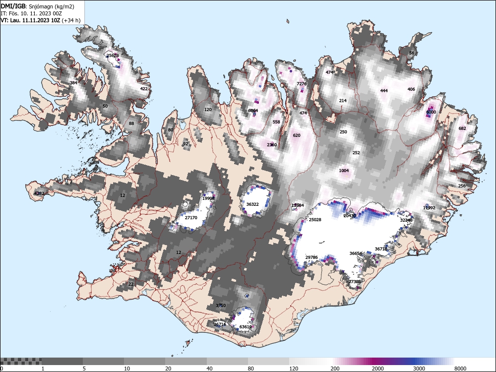496x372 pixels.
Task: Click the snow value 25028 on Vatnajökull
Action: pyautogui.click(x=315, y=220)
